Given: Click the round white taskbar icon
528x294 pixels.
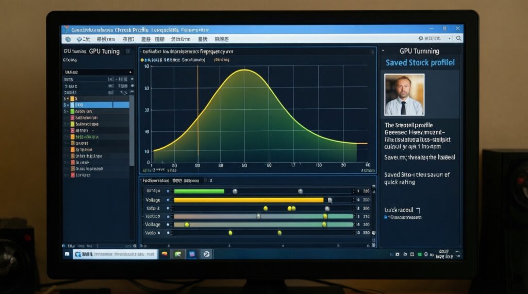Looking at the screenshot, I should 206,254.
